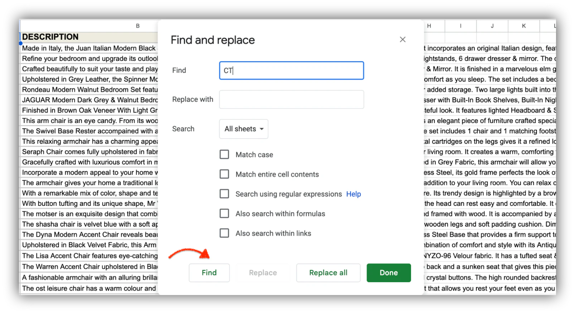
Task: Select cell starting "This relaxing armchair"
Action: (89, 142)
